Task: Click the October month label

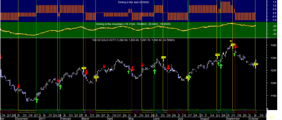Action: [253, 119]
